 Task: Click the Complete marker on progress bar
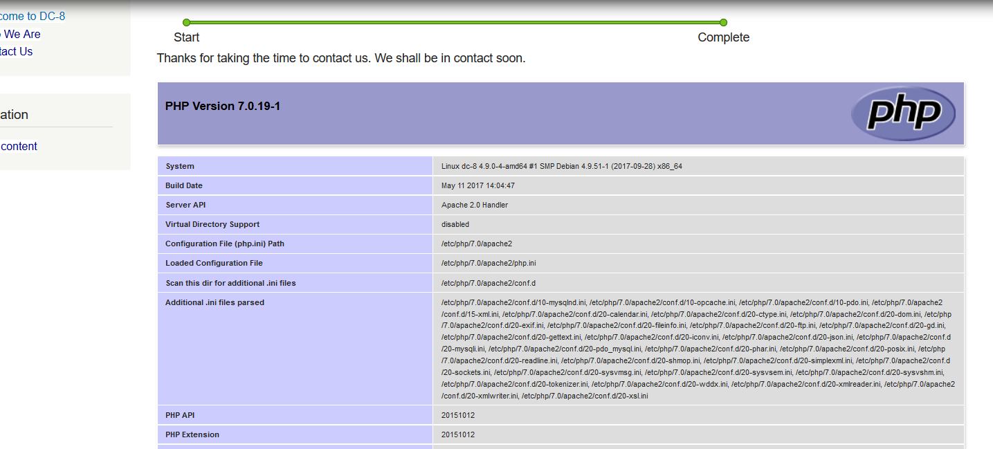pos(723,22)
